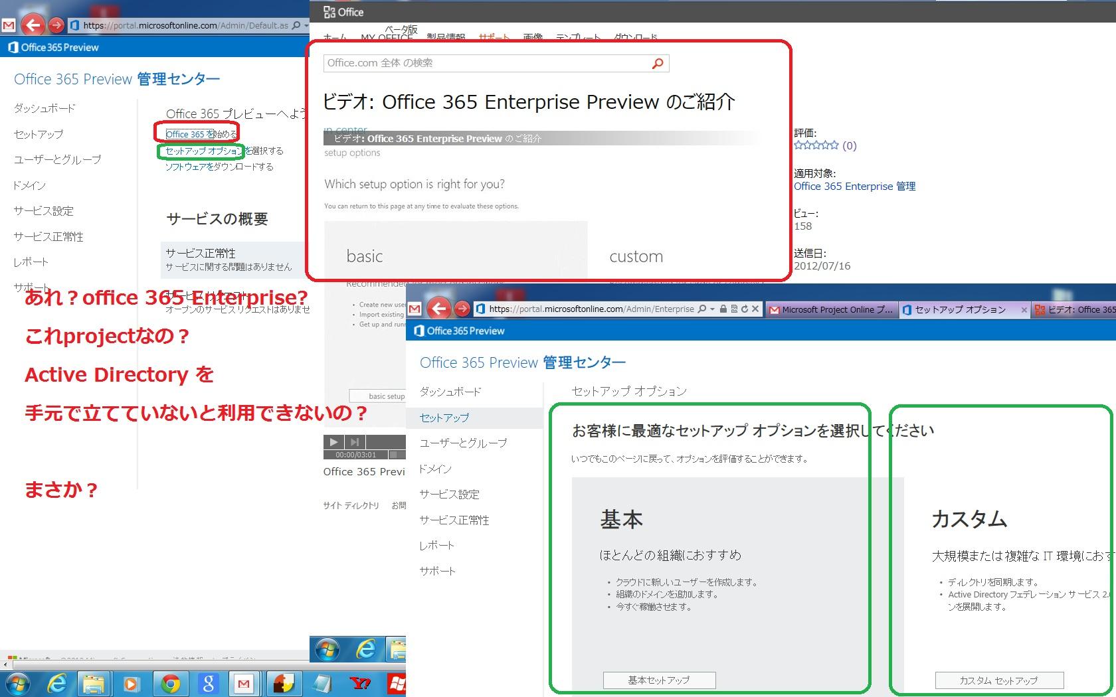Open Windows Media Player from the taskbar
1116x697 pixels.
click(132, 684)
